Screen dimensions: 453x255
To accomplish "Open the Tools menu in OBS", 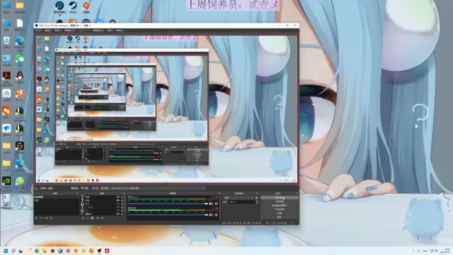I will tap(110, 30).
